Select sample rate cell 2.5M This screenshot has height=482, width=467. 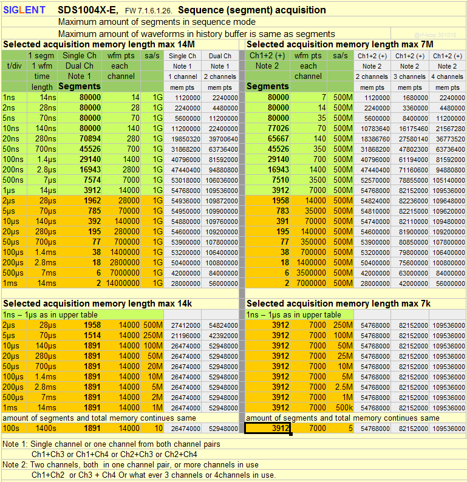(x=340, y=387)
